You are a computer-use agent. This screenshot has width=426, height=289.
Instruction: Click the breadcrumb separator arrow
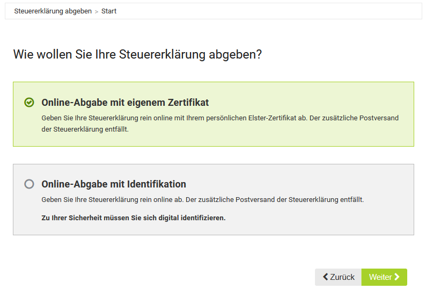click(97, 11)
